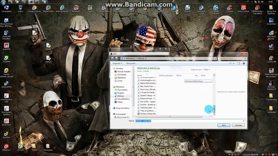Image resolution: width=278 pixels, height=156 pixels.
Task: Select Grupo doméstico in sidebar
Action: pos(121,108)
